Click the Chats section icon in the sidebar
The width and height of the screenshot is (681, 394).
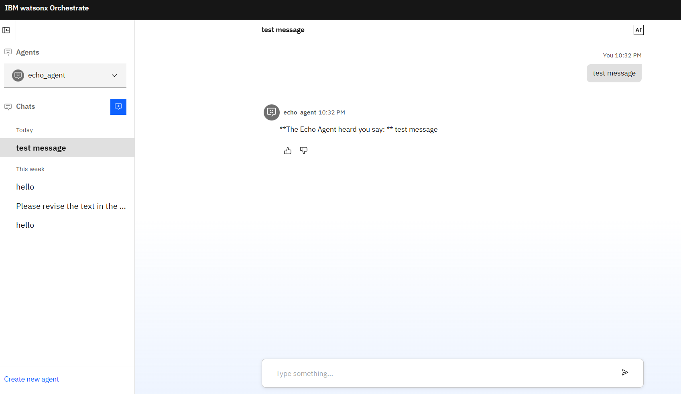[8, 107]
